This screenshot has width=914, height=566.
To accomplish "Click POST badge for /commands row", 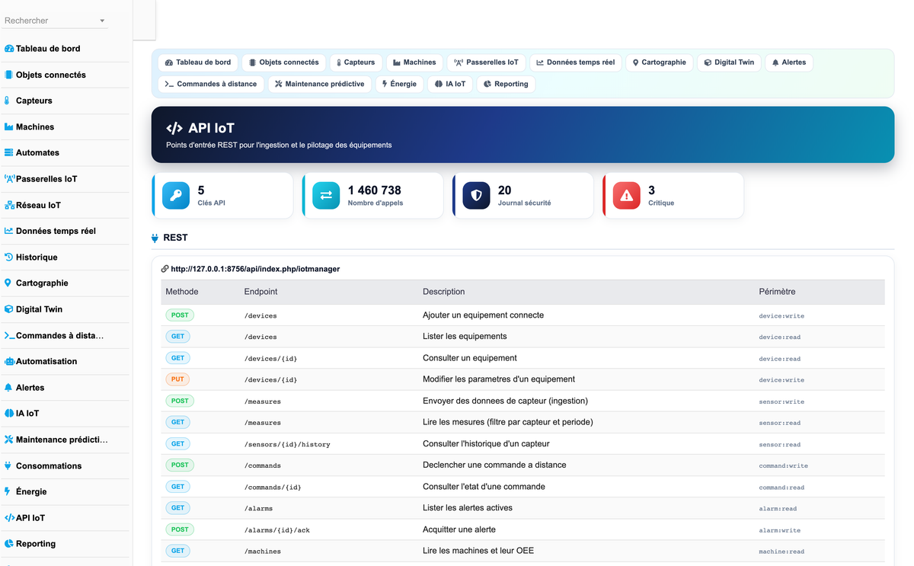I will (180, 465).
